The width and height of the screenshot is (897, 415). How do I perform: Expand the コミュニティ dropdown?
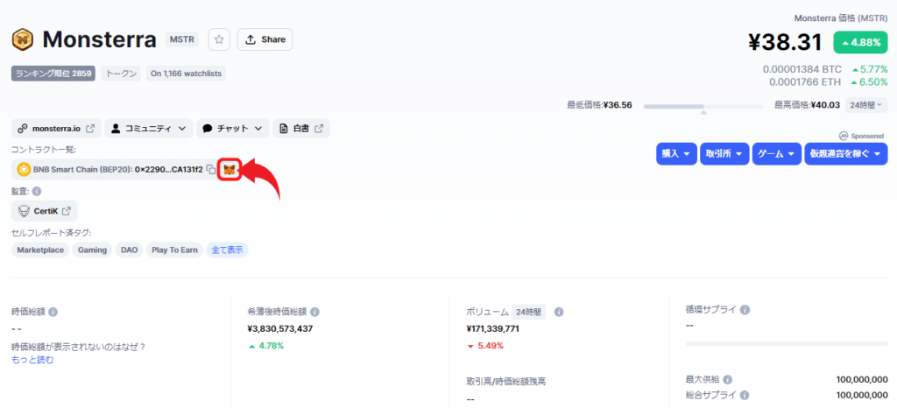tap(149, 129)
